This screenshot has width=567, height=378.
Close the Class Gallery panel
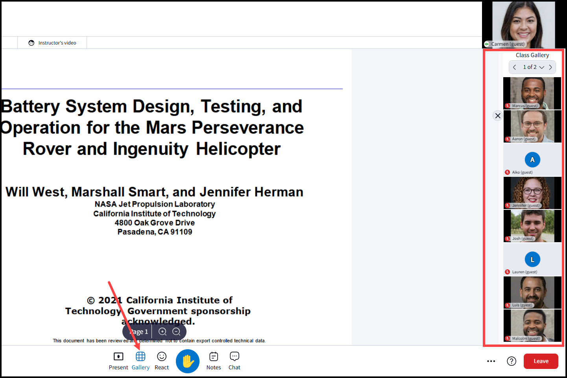coord(498,115)
